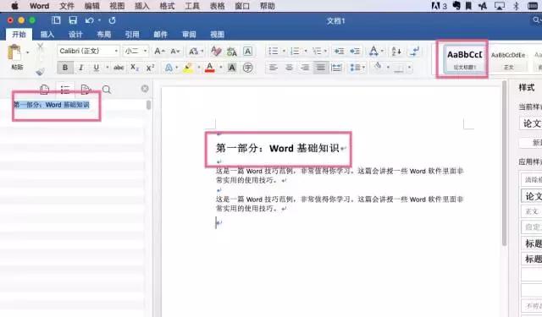Switch to the 引用 ribbon tab
The image size is (542, 317).
(x=132, y=35)
